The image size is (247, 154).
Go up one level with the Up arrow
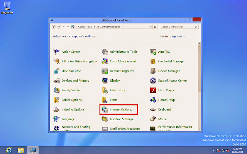click(x=68, y=27)
